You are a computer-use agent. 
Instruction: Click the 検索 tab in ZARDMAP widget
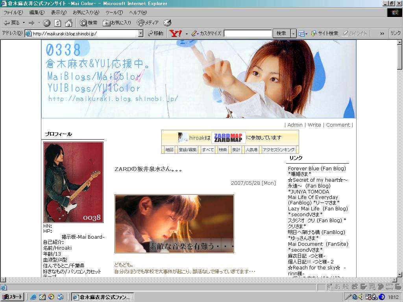(223, 150)
